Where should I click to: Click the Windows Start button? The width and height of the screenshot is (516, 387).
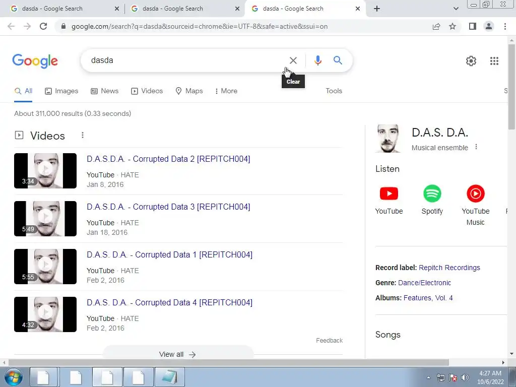[x=14, y=377]
